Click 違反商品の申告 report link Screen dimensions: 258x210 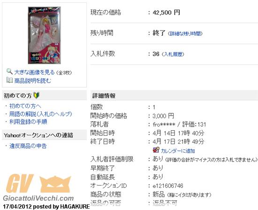click(x=28, y=146)
